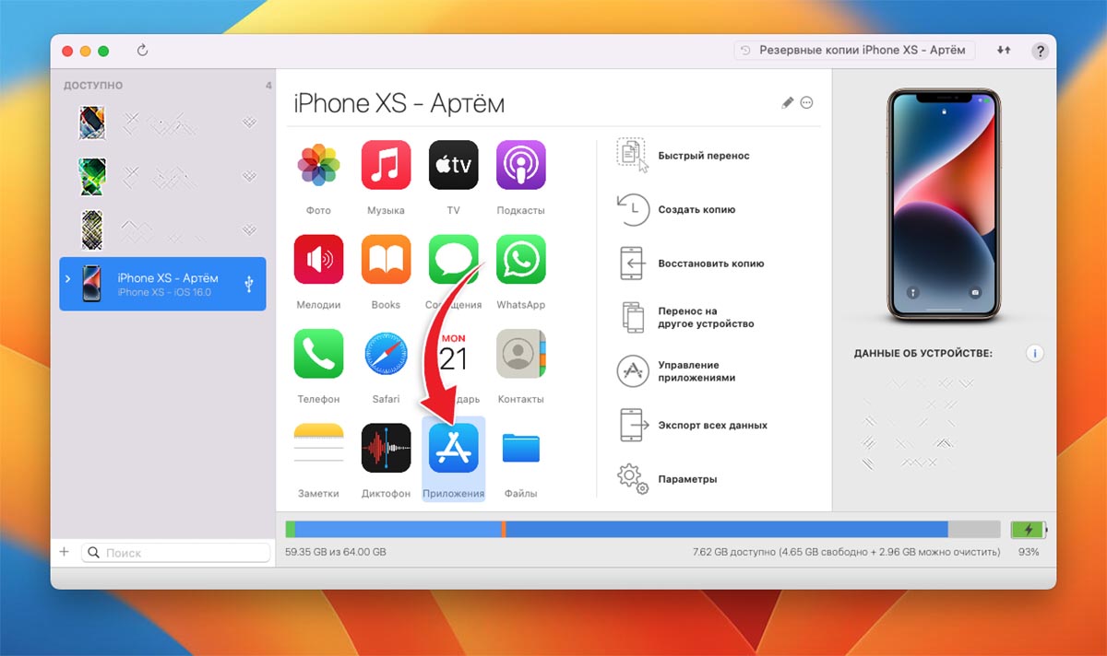Click the 59.35 GB из 64.00 GB text
1107x656 pixels.
(x=336, y=553)
